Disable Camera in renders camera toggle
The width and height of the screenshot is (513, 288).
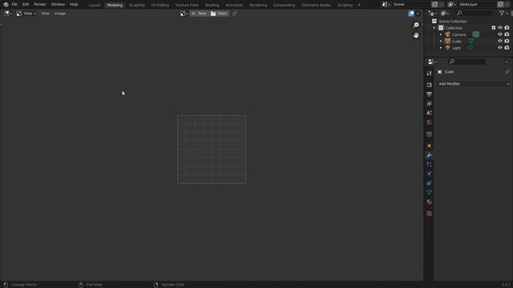pos(507,34)
